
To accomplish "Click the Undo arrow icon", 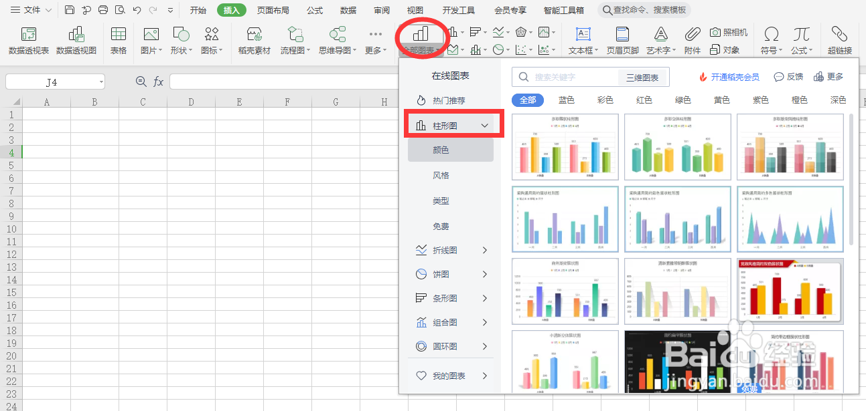I will 137,10.
